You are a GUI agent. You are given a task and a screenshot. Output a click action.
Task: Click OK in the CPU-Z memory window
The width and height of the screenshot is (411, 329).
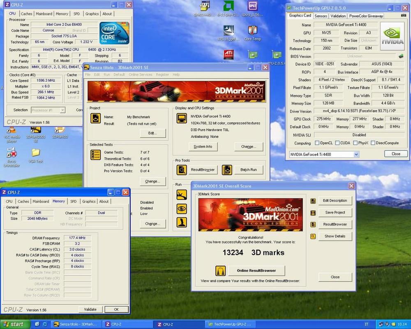(116, 310)
